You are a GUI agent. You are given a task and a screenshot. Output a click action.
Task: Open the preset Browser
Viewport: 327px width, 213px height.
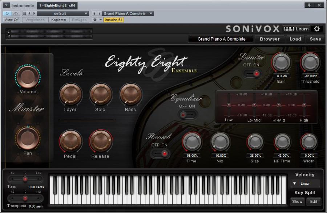[270, 39]
